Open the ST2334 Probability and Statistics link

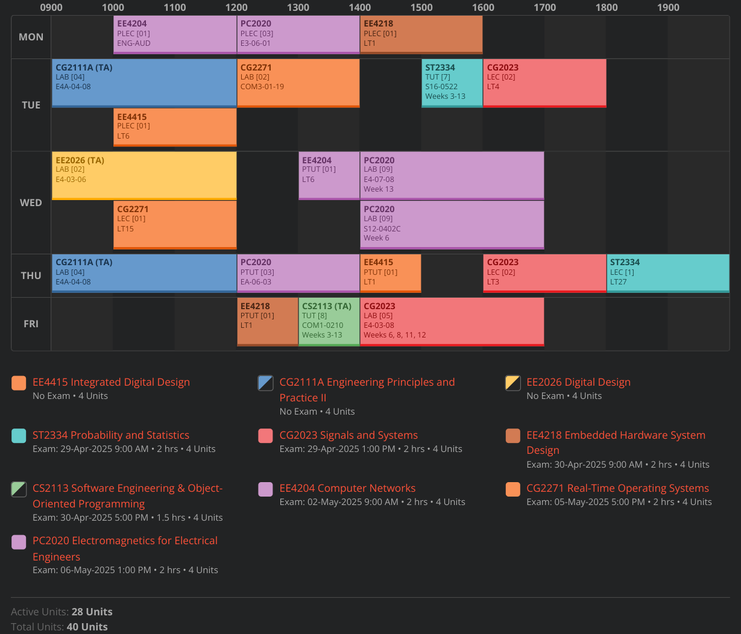point(111,435)
